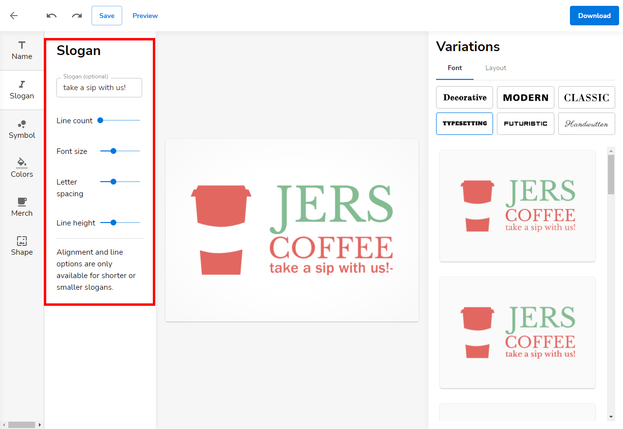Image resolution: width=623 pixels, height=429 pixels.
Task: Click the variations vertical scrollbar thumb
Action: (x=611, y=174)
